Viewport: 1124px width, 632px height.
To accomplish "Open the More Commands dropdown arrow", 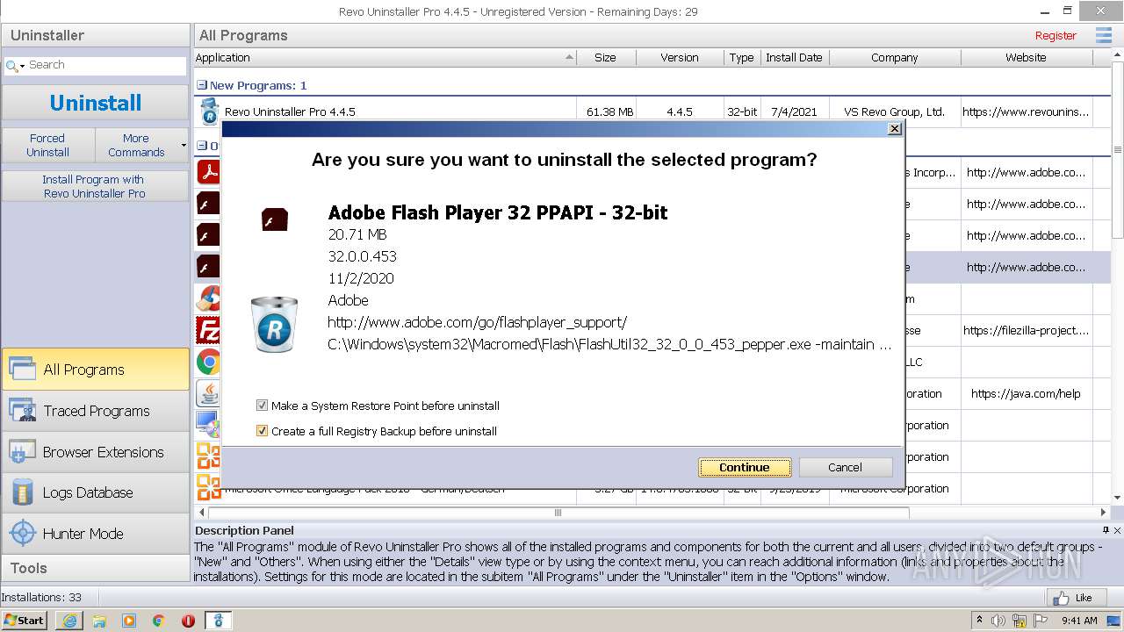I will (184, 145).
